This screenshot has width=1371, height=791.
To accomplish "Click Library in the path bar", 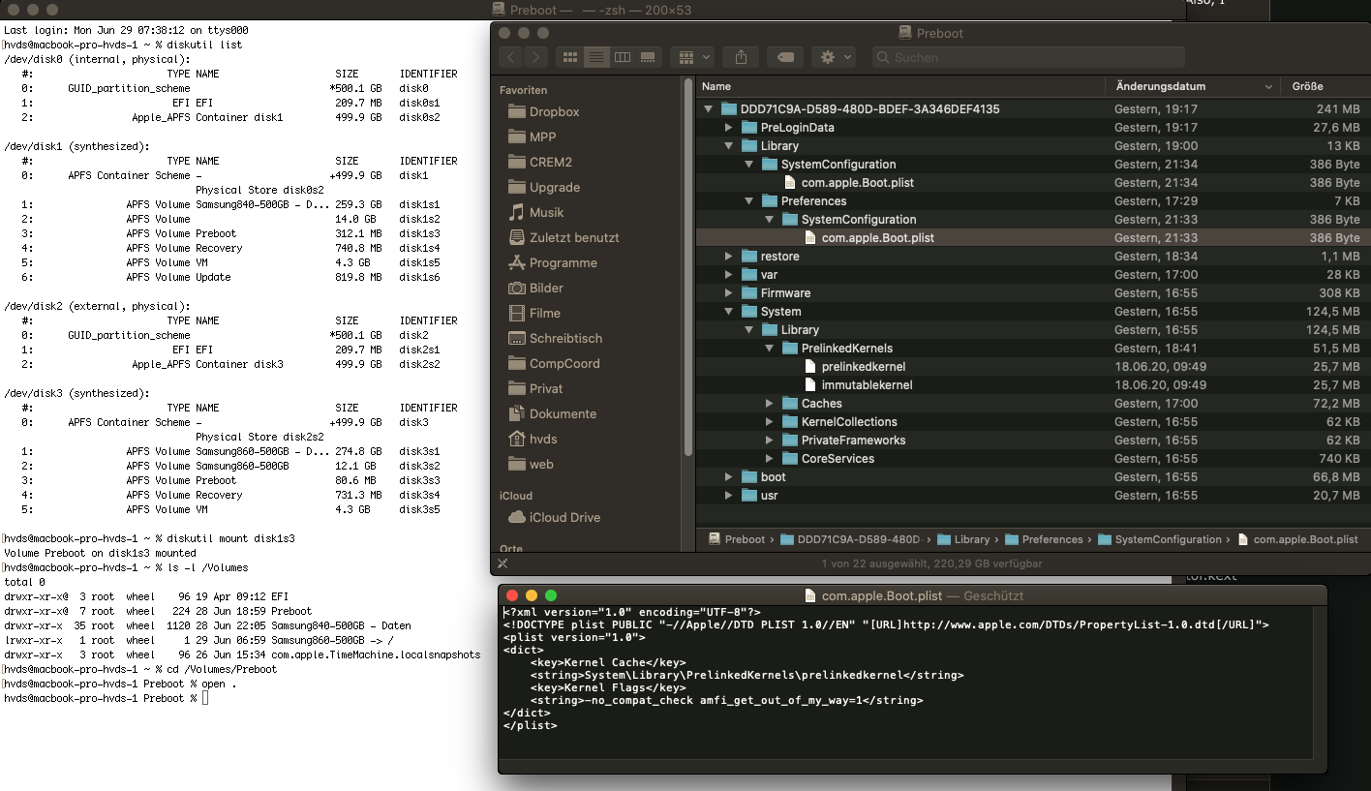I will 961,539.
